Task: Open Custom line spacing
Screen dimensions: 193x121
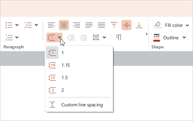Action: 79,105
